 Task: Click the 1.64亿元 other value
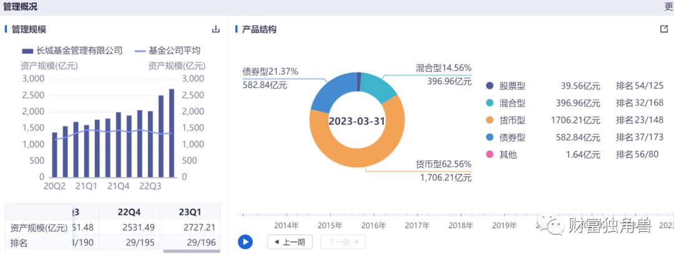(583, 155)
